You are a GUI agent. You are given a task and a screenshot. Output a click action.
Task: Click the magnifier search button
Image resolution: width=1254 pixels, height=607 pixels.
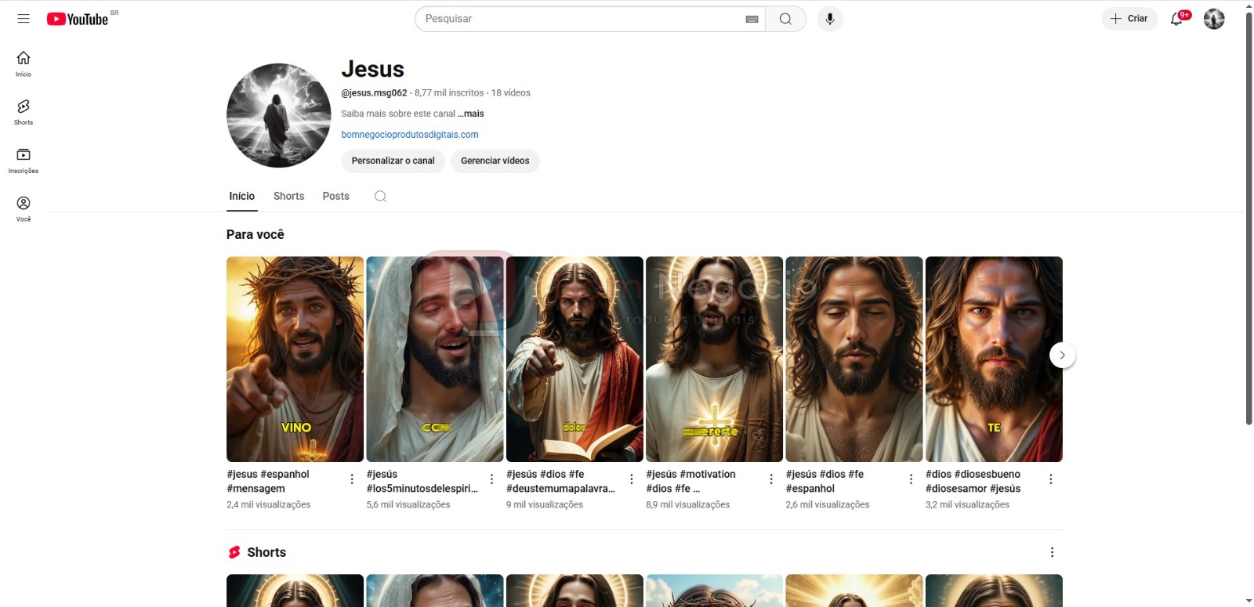[x=785, y=19]
